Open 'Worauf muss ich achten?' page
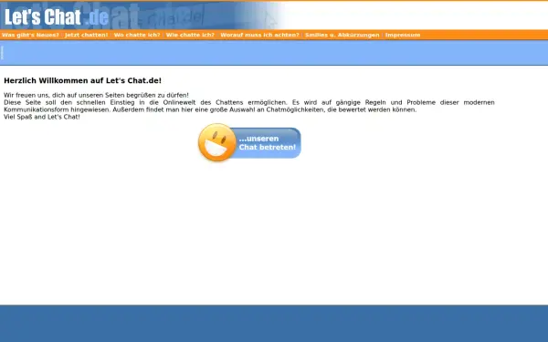The image size is (548, 342). point(259,35)
